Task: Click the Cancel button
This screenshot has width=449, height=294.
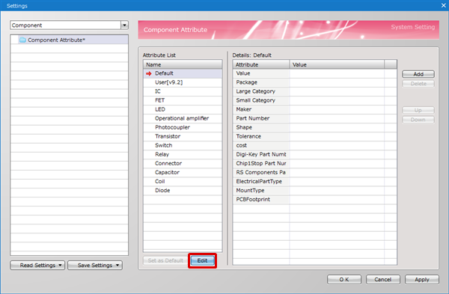Action: (x=383, y=279)
